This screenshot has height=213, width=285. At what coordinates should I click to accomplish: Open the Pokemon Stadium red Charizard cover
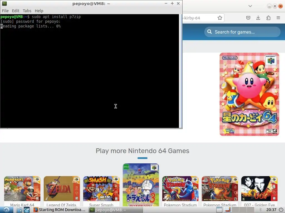click(x=220, y=189)
